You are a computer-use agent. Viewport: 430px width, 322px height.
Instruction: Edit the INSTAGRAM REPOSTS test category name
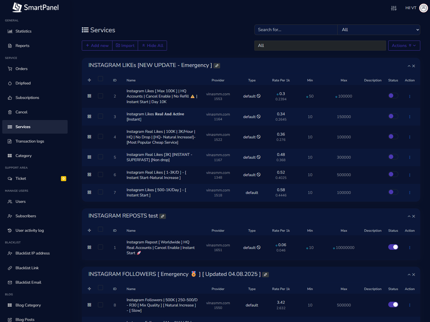[163, 216]
